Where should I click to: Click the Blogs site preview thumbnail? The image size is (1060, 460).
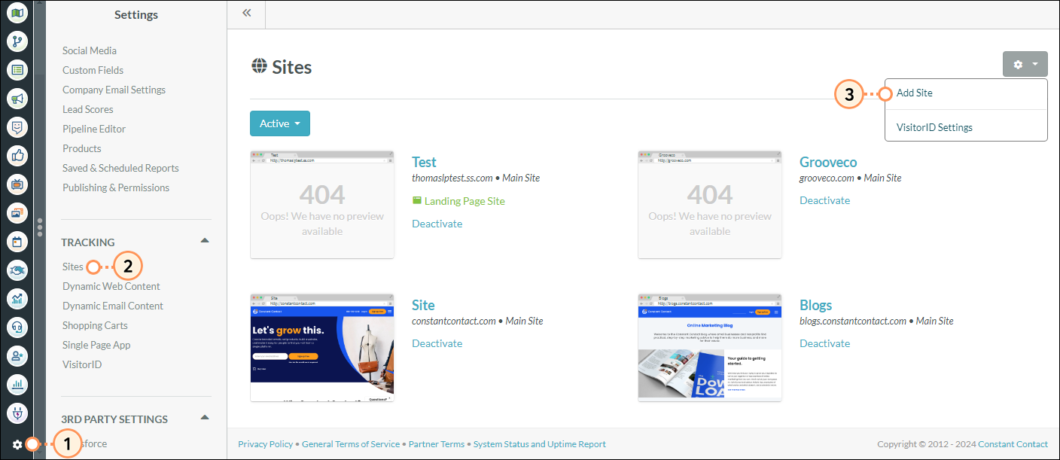[x=710, y=348]
